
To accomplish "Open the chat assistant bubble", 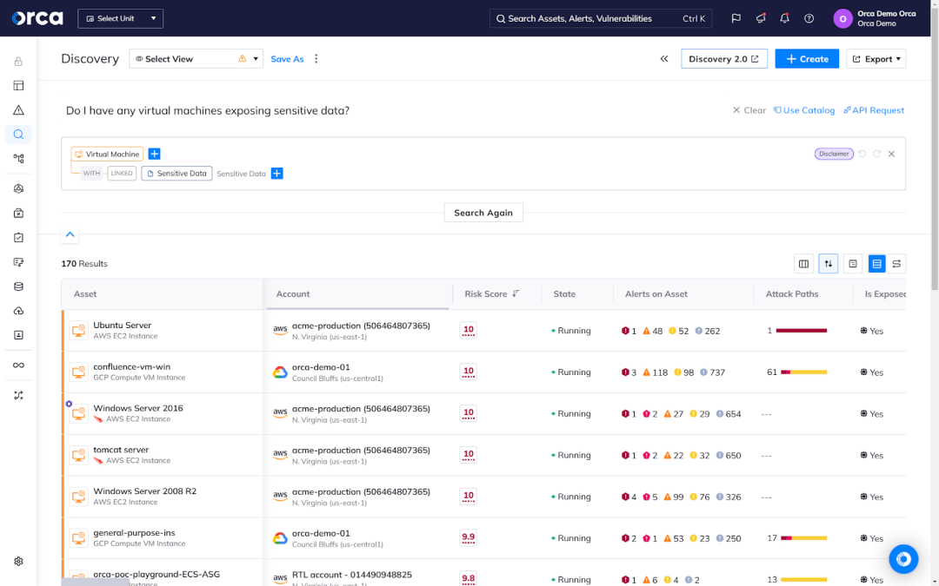I will [903, 559].
